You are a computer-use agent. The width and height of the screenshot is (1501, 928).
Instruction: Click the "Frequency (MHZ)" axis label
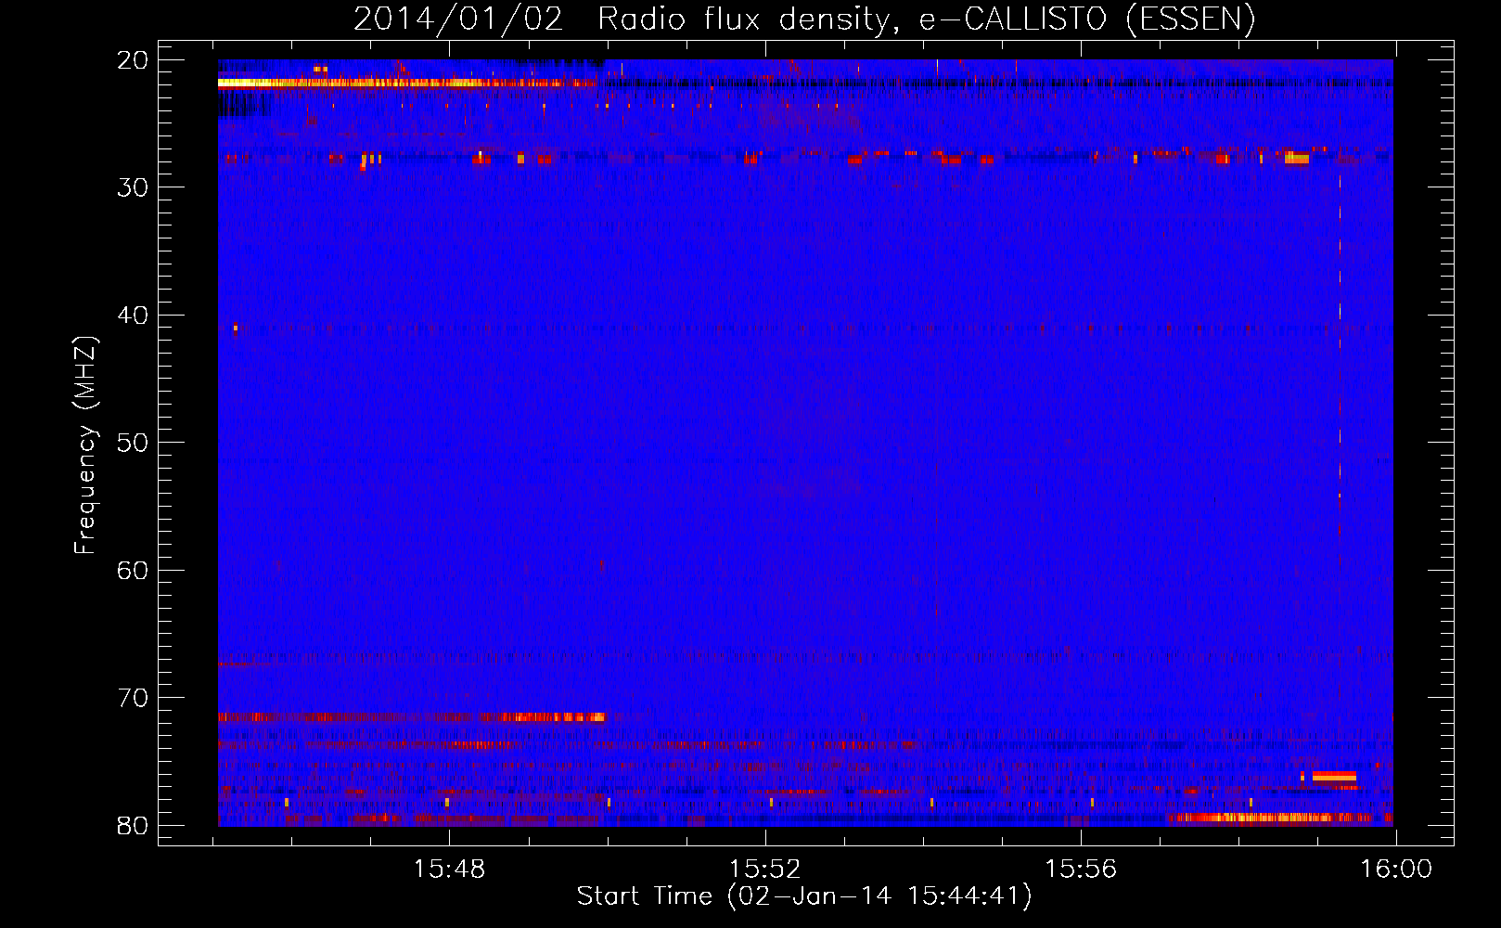pos(84,445)
